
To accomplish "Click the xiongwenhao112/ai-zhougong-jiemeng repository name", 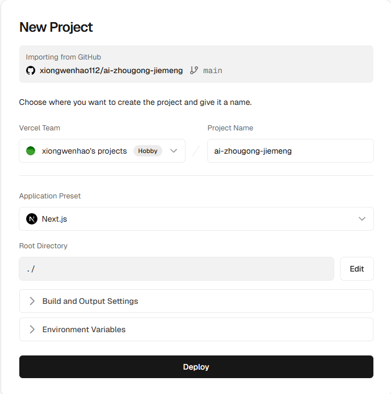I will click(x=111, y=70).
